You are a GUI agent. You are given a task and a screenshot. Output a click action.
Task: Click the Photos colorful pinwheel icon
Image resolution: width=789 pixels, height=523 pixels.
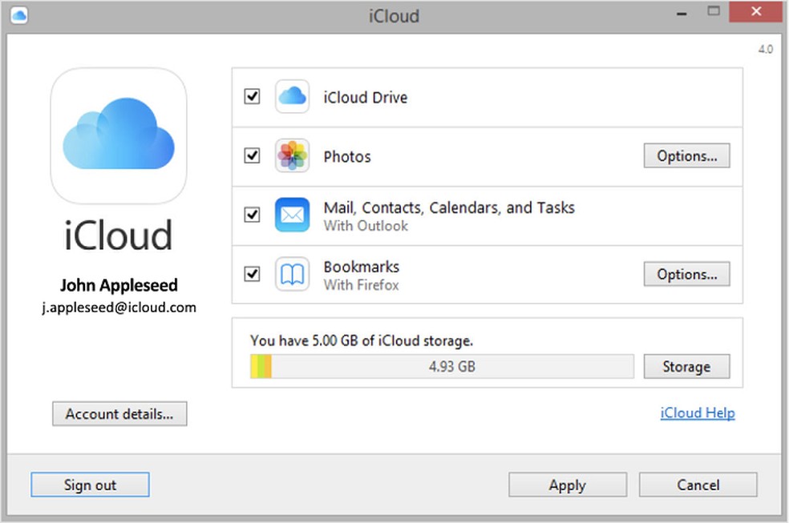pos(292,155)
